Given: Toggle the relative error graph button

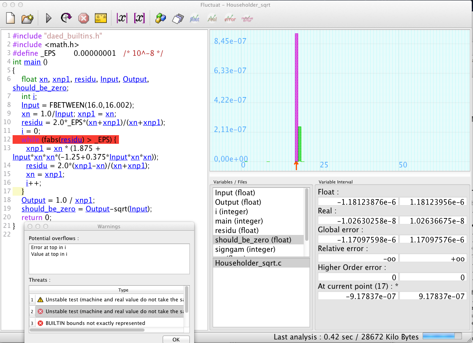Looking at the screenshot, I should coord(247,18).
